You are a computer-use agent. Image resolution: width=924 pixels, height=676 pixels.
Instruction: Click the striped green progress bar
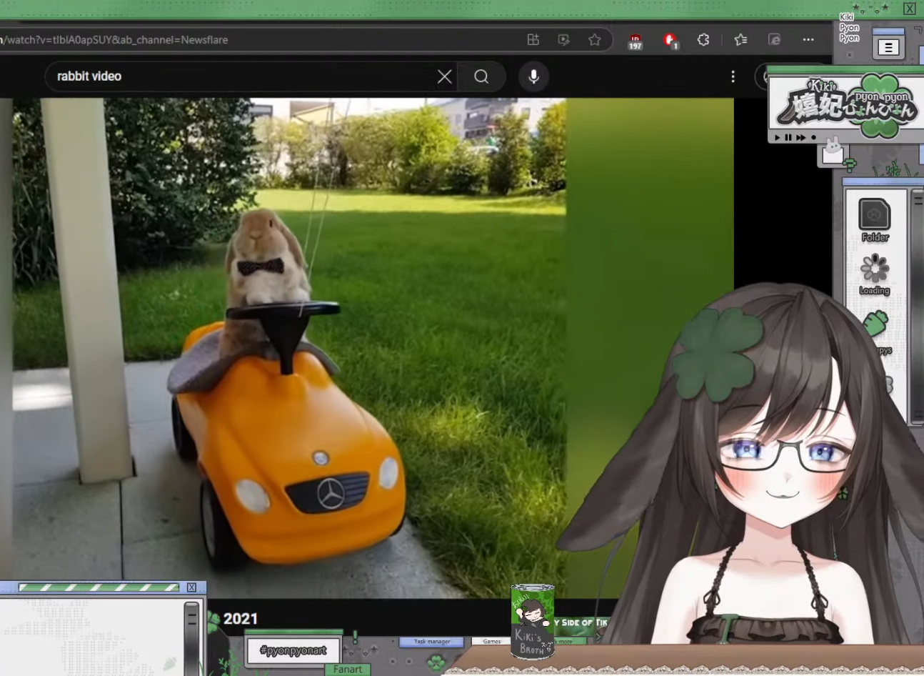pos(99,587)
